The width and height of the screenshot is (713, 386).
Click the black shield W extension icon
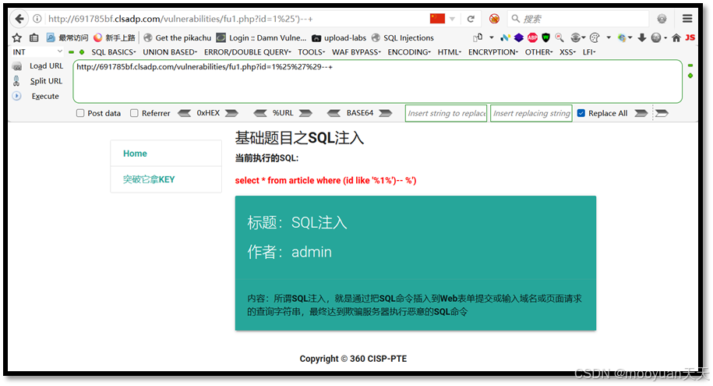pyautogui.click(x=545, y=37)
